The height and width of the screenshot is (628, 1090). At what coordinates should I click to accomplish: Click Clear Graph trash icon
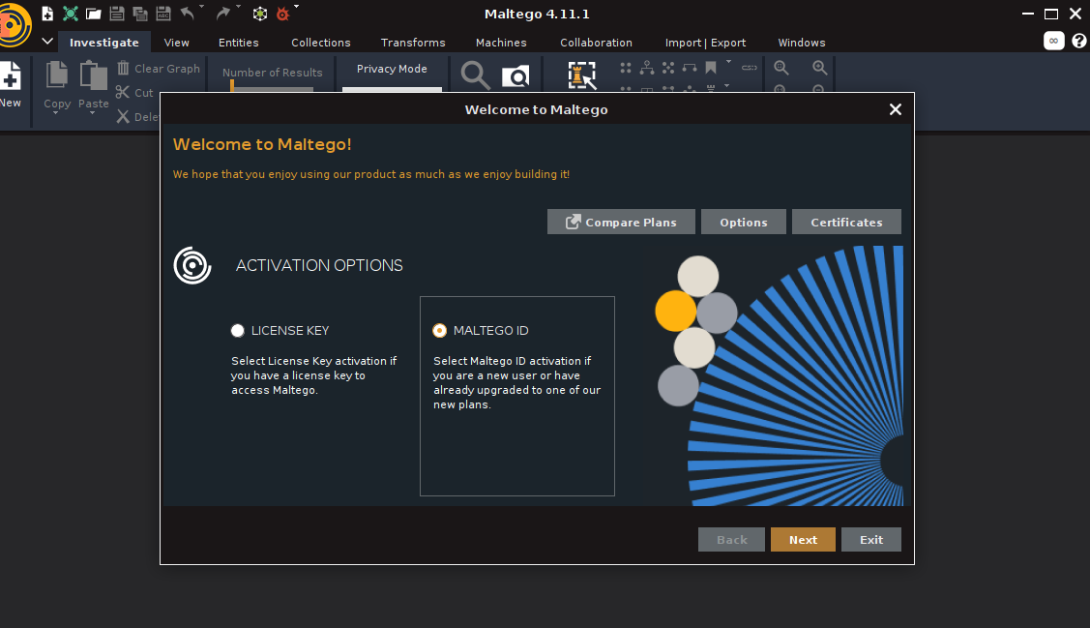tap(123, 68)
